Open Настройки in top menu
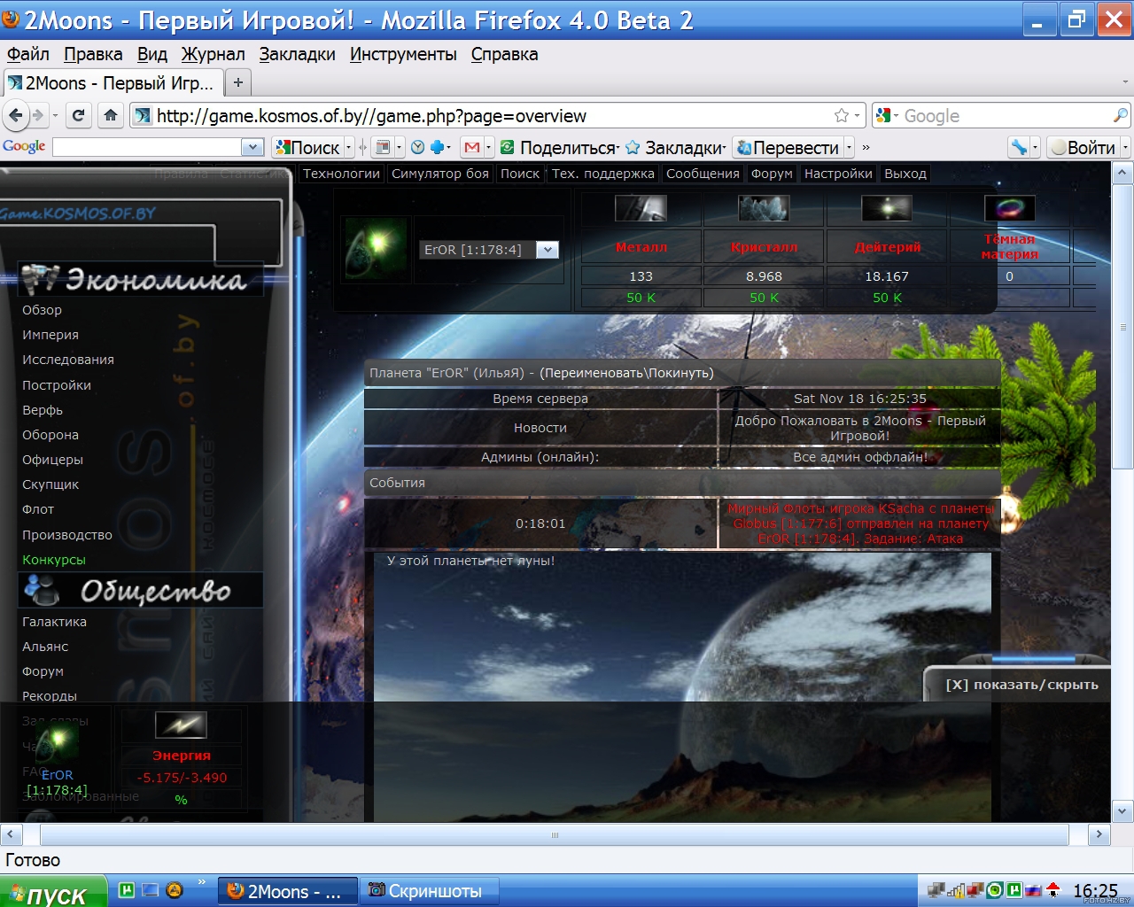Viewport: 1134px width, 907px height. 838,174
